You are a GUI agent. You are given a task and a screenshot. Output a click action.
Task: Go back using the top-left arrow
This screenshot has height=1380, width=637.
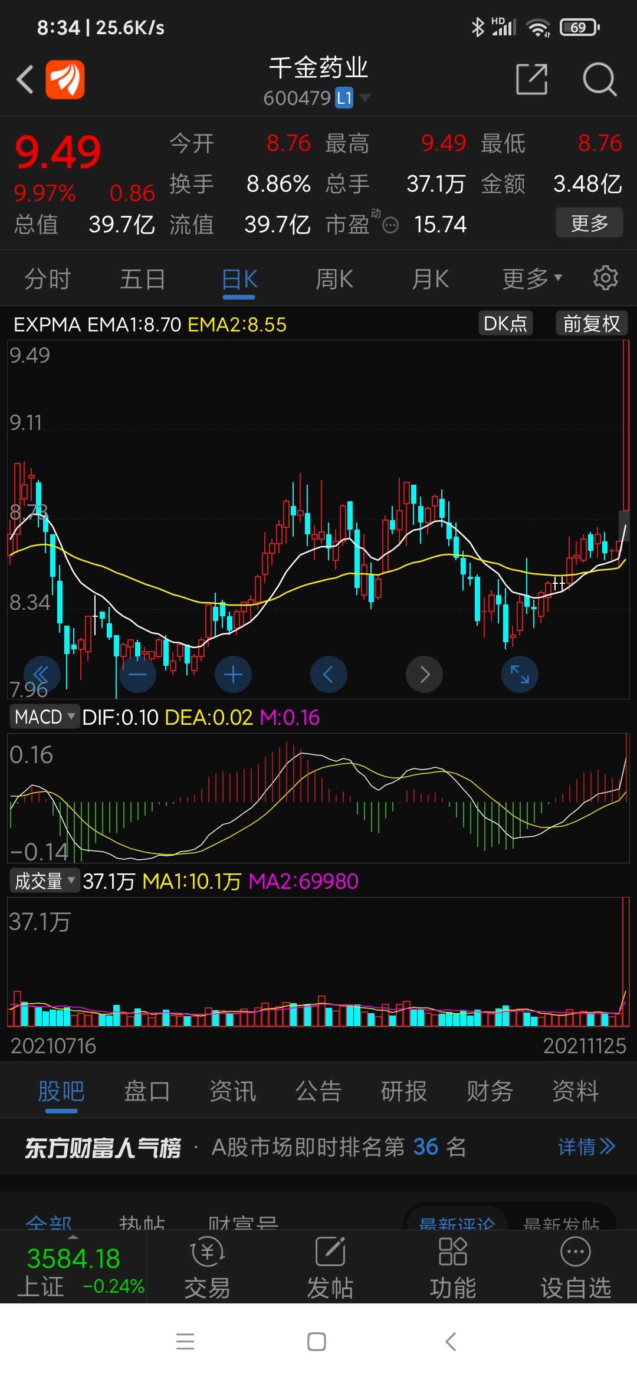click(x=25, y=80)
